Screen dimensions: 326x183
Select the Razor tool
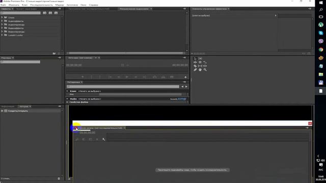point(195,66)
